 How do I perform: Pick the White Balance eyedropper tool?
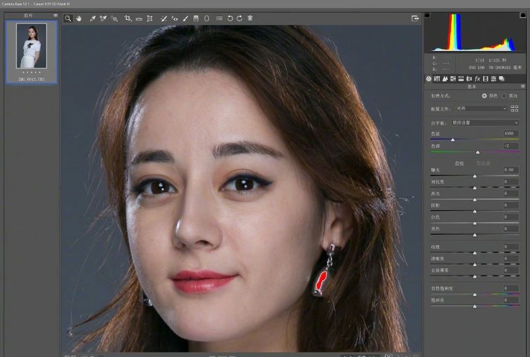point(93,19)
